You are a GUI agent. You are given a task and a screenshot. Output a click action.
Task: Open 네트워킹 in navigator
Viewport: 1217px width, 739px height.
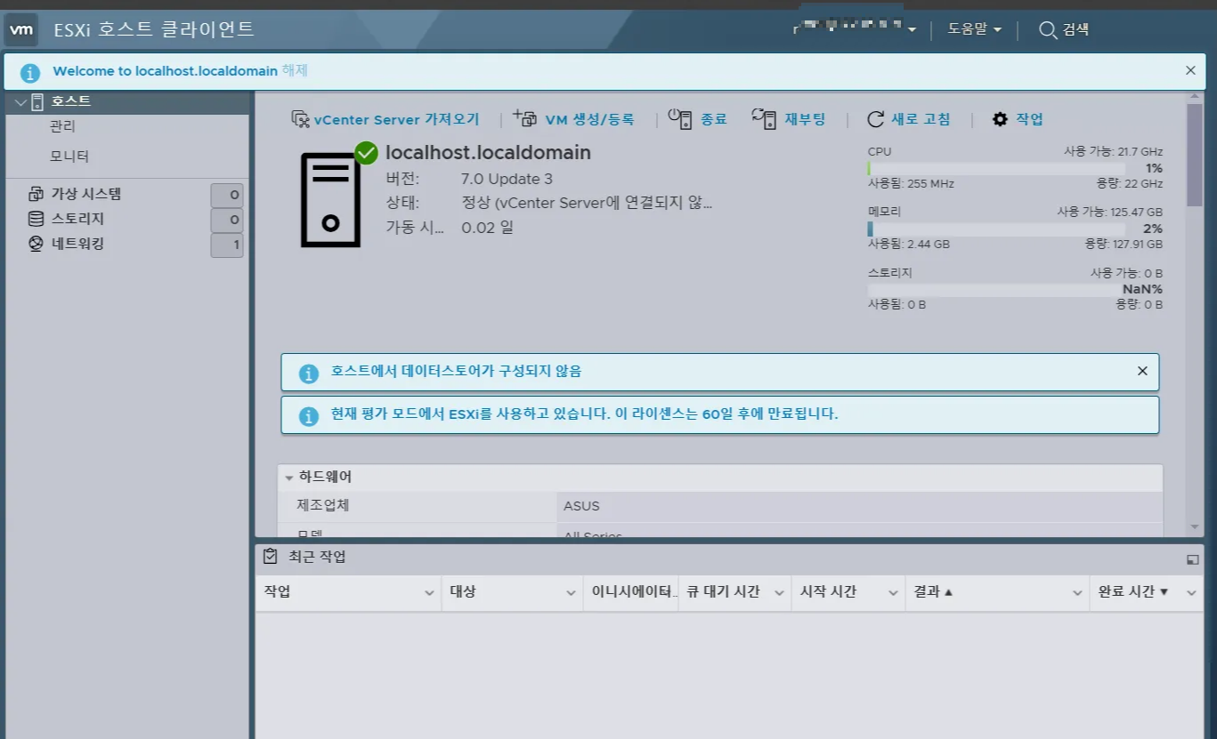click(x=77, y=244)
